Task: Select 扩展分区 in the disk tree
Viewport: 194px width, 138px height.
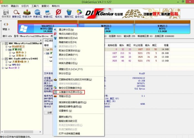Action: coord(17,49)
